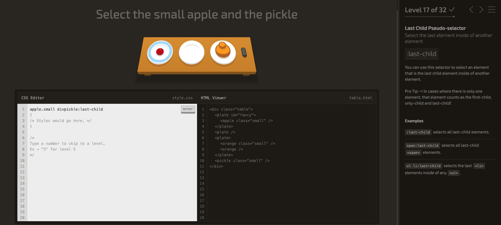Click the small pickle on the table
The width and height of the screenshot is (501, 225).
(x=244, y=52)
